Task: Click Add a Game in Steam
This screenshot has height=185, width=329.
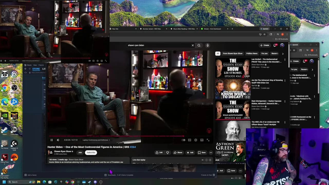Action: 31,175
